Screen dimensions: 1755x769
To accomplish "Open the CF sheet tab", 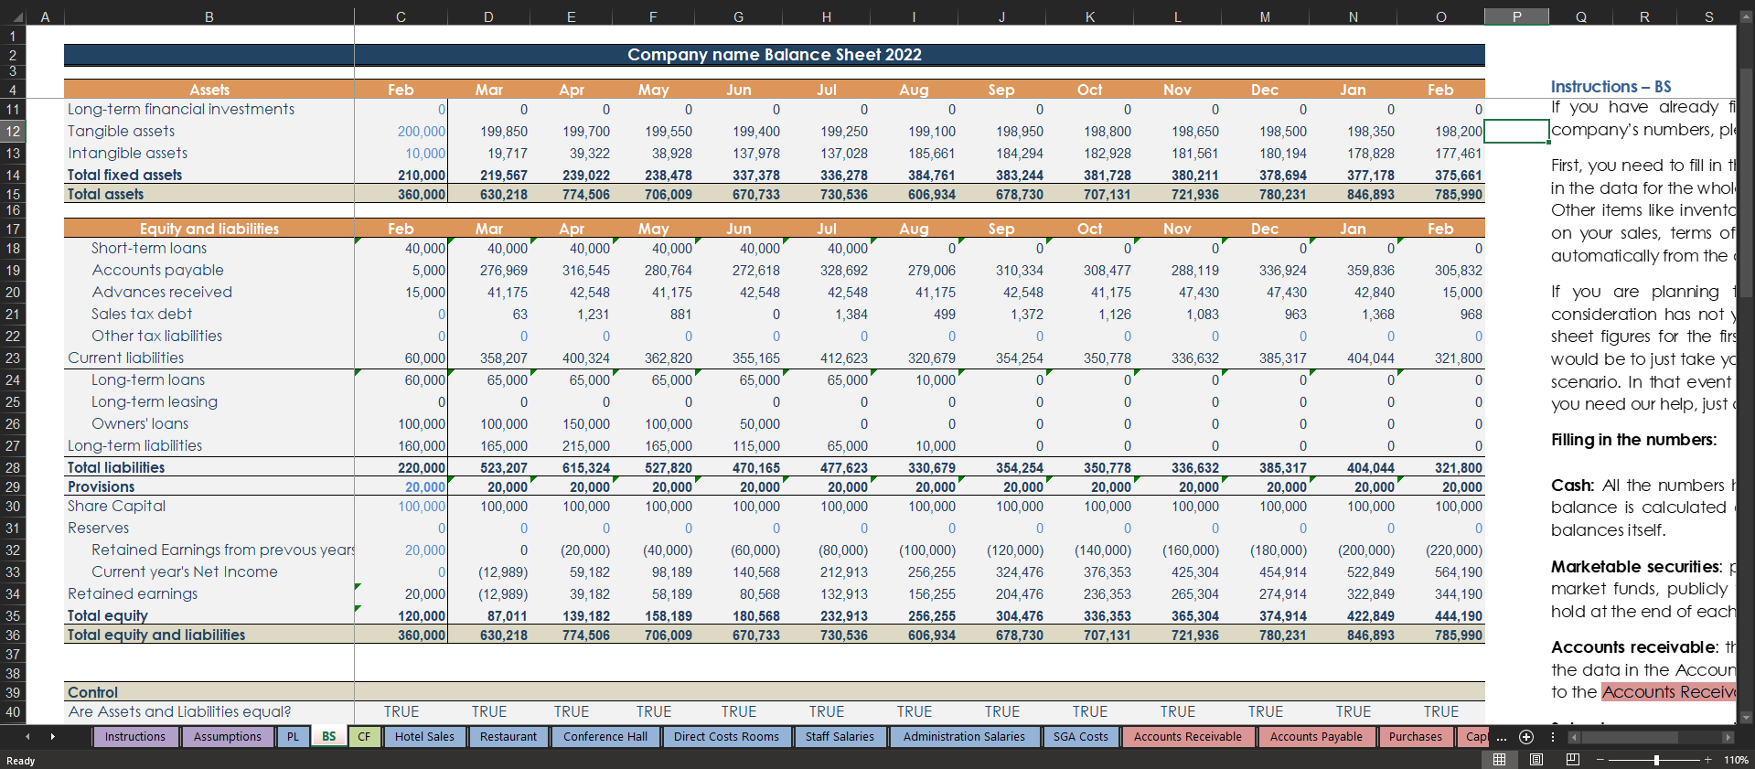I will (364, 737).
